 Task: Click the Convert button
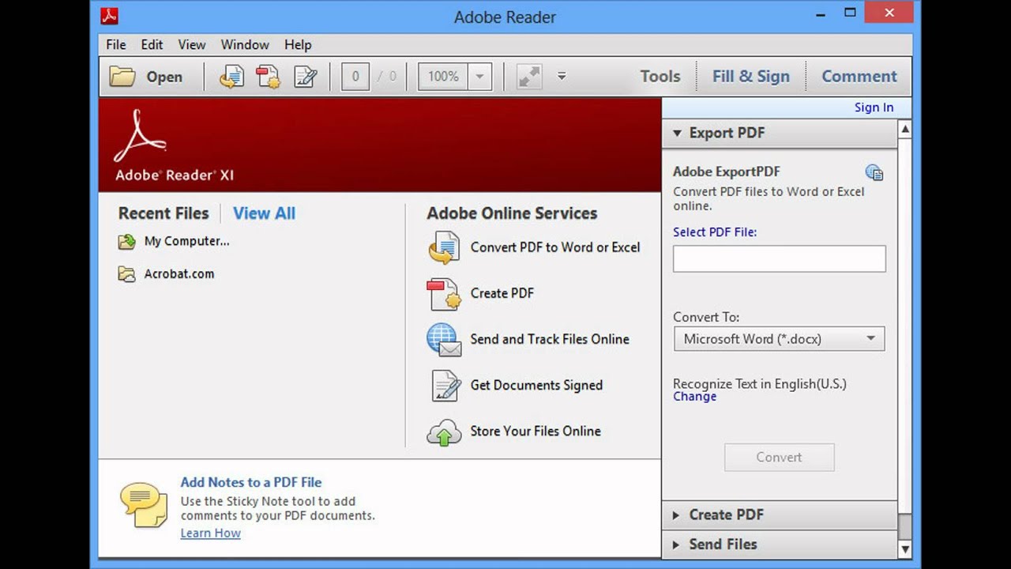click(779, 458)
